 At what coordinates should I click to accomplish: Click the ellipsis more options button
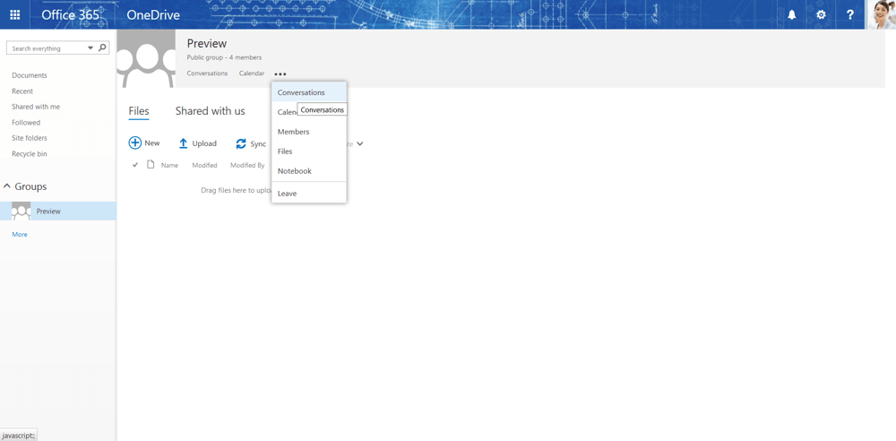tap(280, 74)
